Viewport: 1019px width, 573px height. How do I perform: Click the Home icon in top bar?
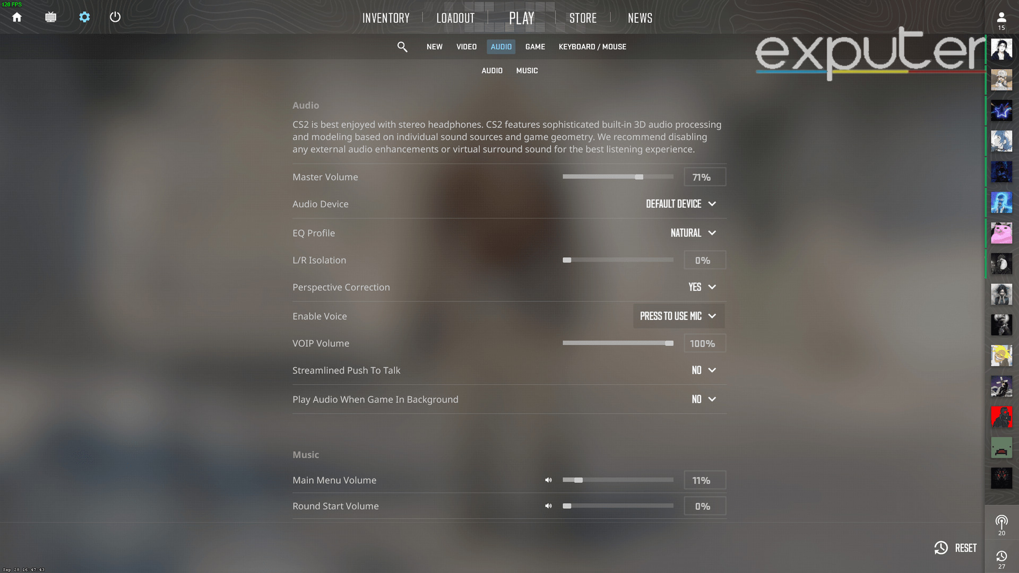tap(17, 17)
